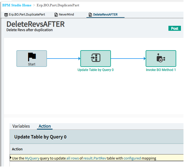The image size is (184, 167).
Task: Click the document icon on DeleteRevsAFTER tab
Action: coord(90,15)
